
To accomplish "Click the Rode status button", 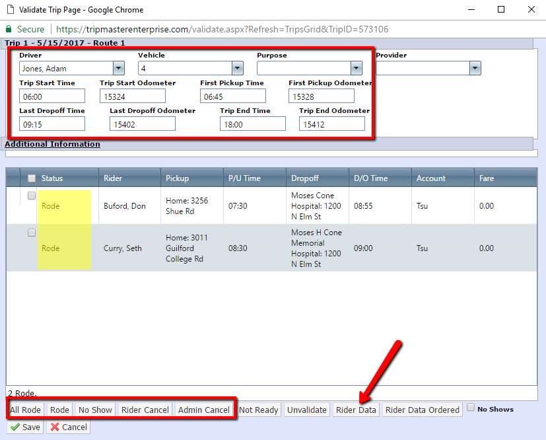I will [x=59, y=410].
